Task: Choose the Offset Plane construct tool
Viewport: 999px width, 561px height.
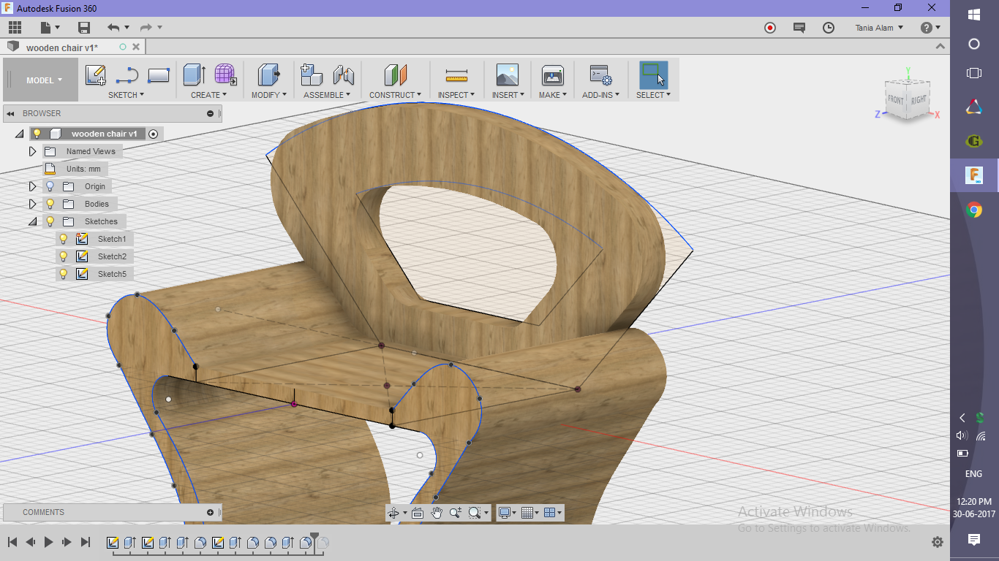Action: [395, 75]
